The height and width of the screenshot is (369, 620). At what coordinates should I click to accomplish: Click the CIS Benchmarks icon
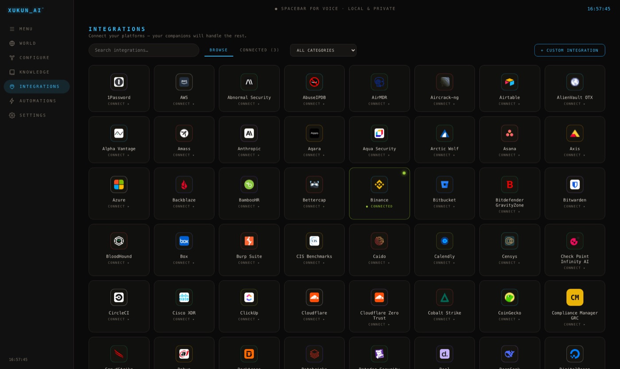pyautogui.click(x=314, y=241)
